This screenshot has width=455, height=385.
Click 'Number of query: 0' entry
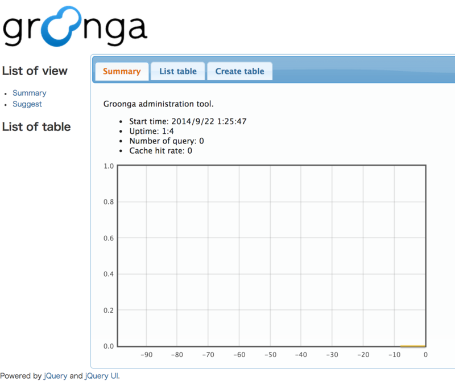pyautogui.click(x=167, y=141)
